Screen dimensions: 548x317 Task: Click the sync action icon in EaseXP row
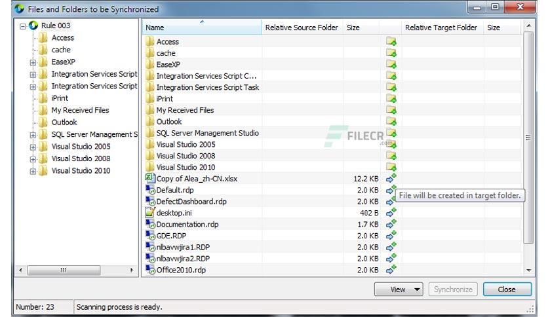[x=391, y=64]
